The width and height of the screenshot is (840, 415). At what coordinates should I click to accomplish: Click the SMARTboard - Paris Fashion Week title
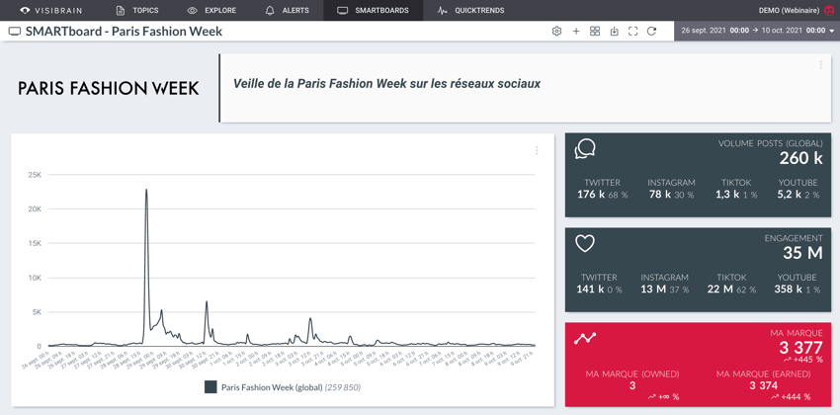(124, 32)
